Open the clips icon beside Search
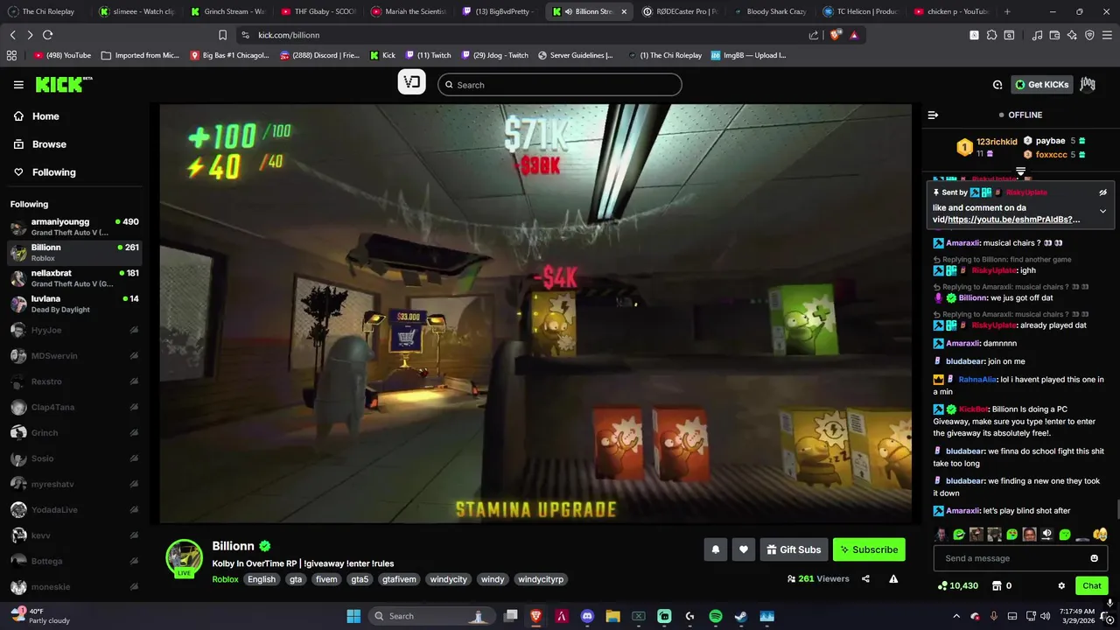The image size is (1120, 630). tap(412, 83)
